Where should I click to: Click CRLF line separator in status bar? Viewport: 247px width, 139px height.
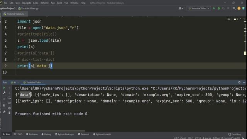point(190,138)
